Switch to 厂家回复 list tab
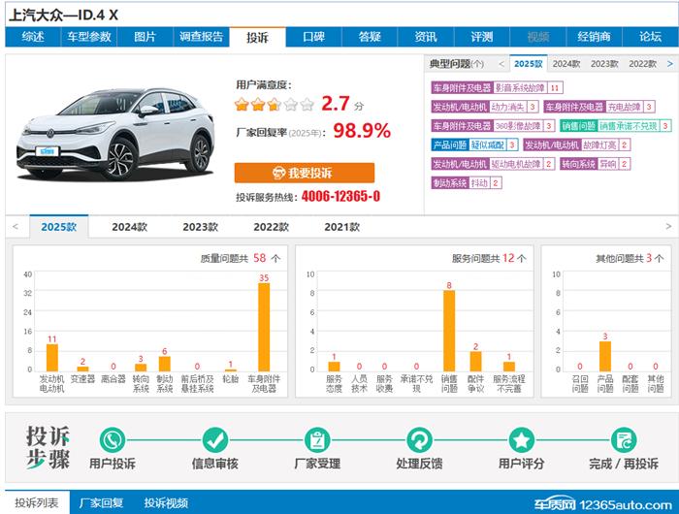This screenshot has width=679, height=514. tap(101, 503)
